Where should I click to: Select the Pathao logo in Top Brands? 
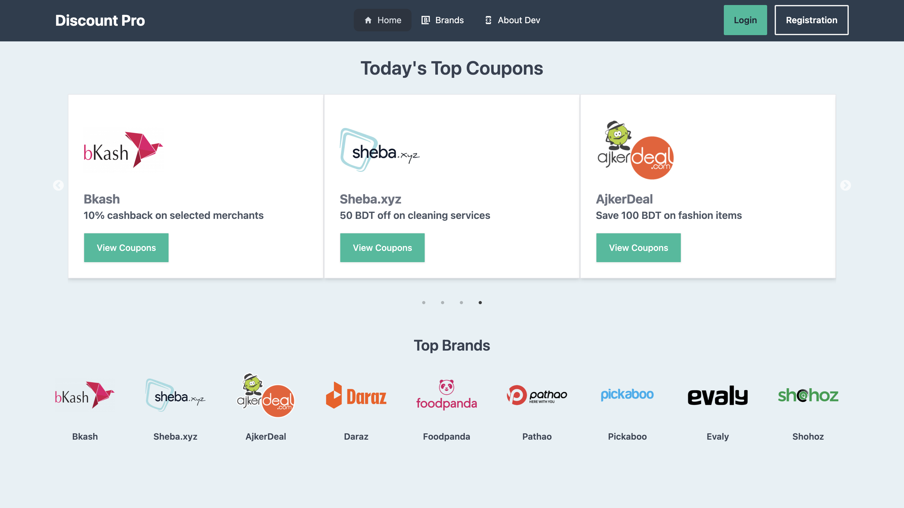pyautogui.click(x=537, y=395)
